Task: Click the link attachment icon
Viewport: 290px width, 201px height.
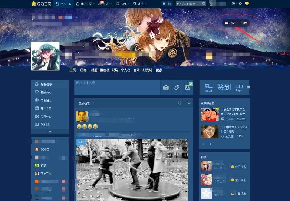Action: pos(177,88)
